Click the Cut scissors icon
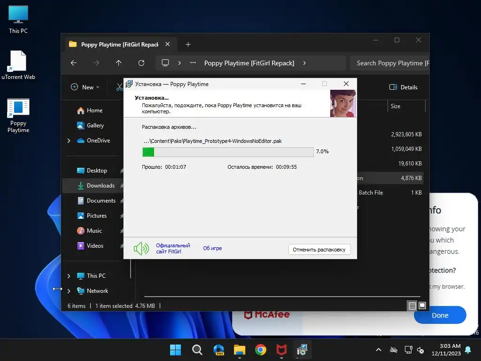The height and width of the screenshot is (361, 481). 120,87
